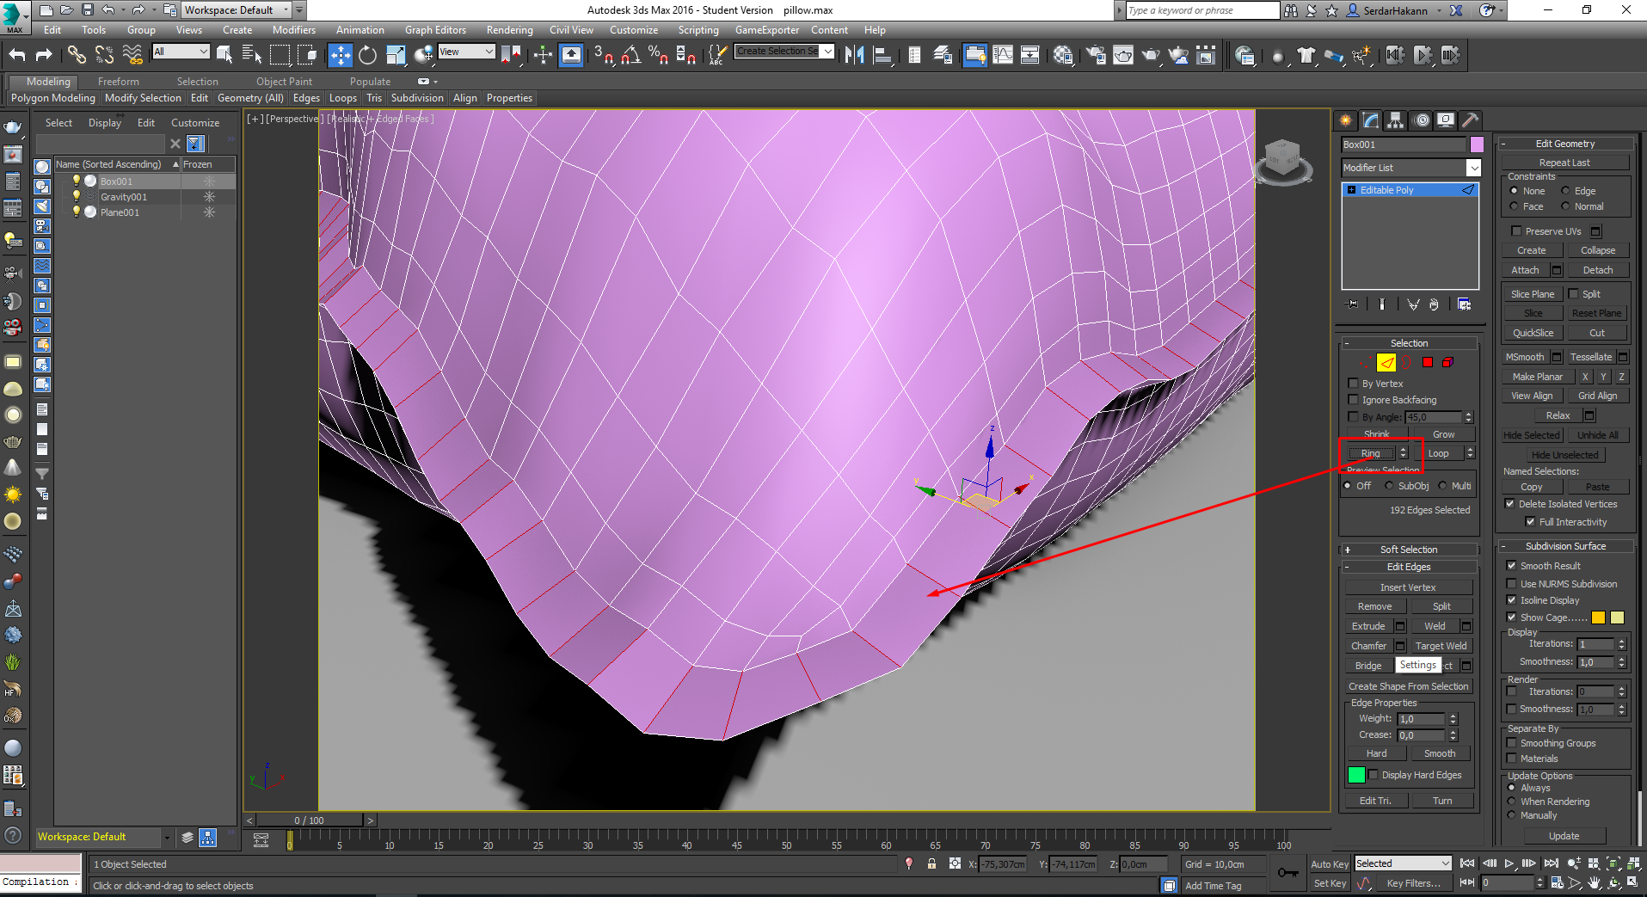Enable the By Vertex checkbox

click(x=1353, y=384)
